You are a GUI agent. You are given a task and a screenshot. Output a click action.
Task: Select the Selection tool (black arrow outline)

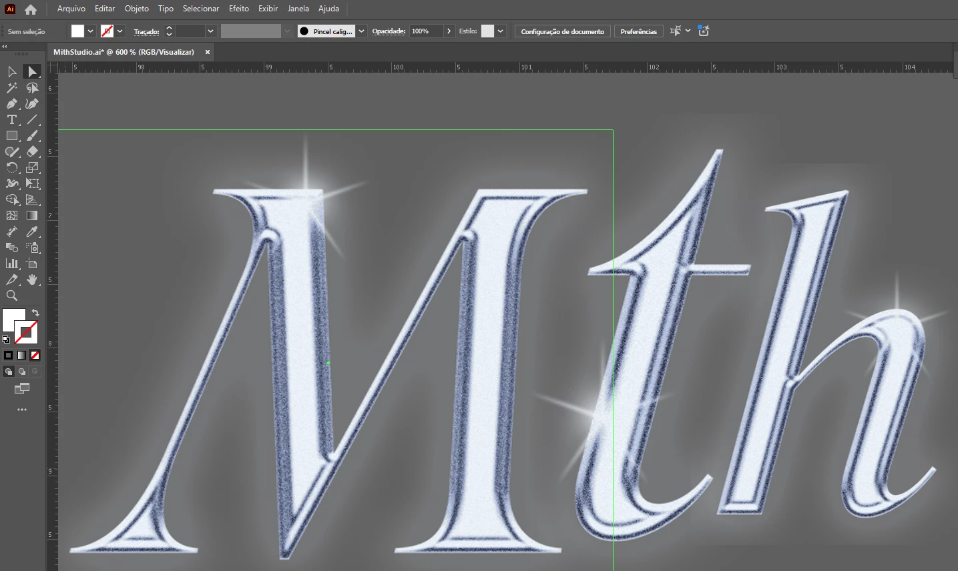(12, 71)
